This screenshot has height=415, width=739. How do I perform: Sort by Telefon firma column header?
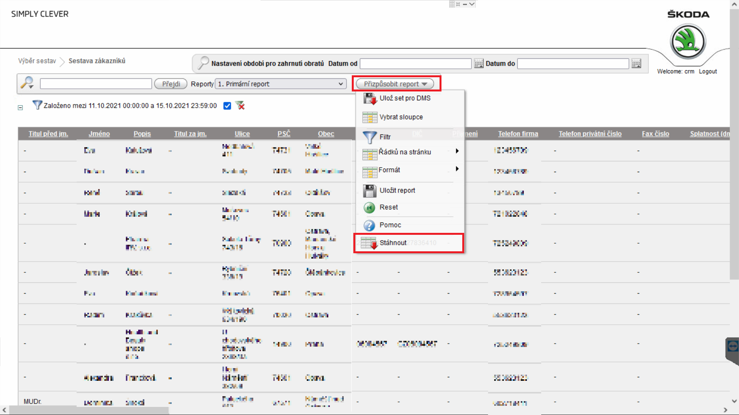coord(518,134)
